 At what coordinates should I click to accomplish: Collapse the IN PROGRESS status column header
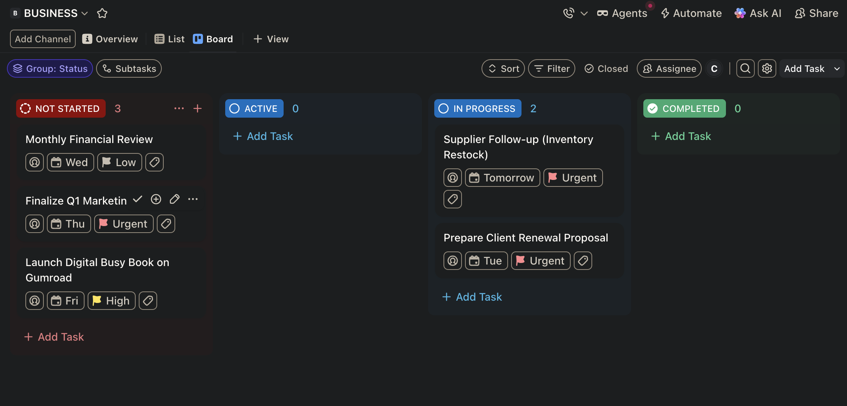478,108
